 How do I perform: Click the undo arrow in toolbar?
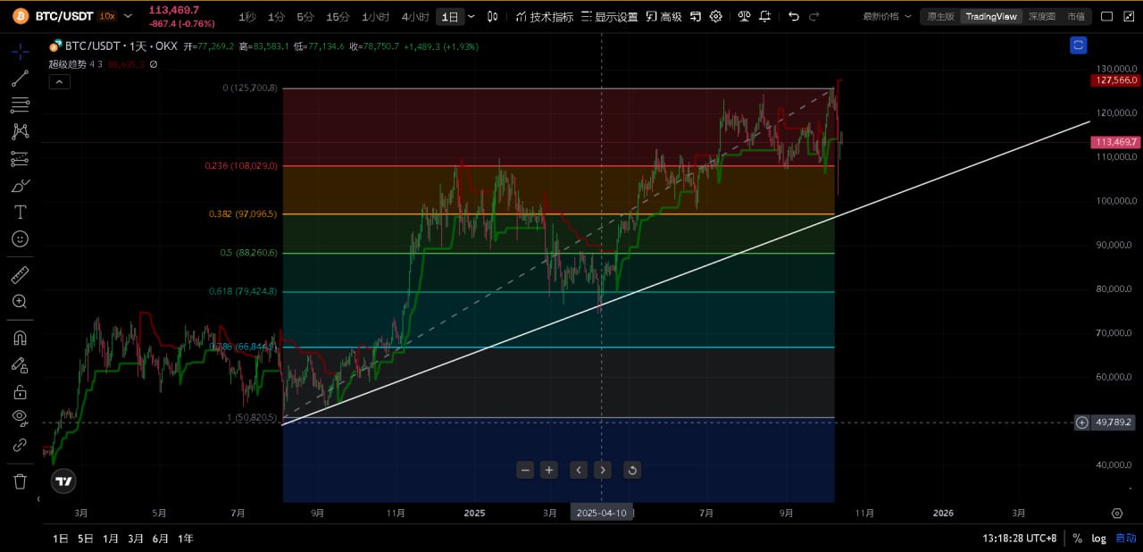coord(793,16)
